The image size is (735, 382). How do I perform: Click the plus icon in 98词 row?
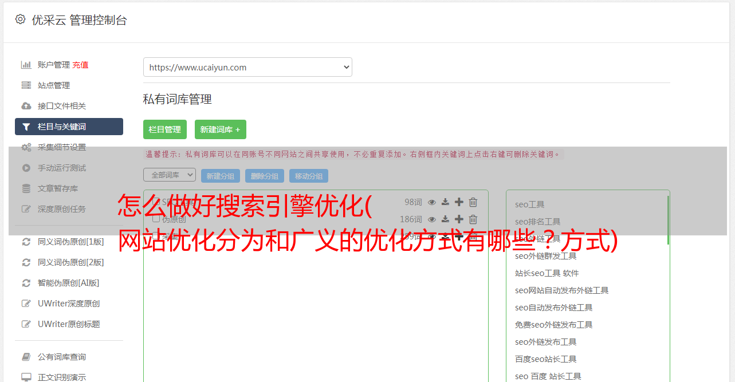click(x=459, y=202)
